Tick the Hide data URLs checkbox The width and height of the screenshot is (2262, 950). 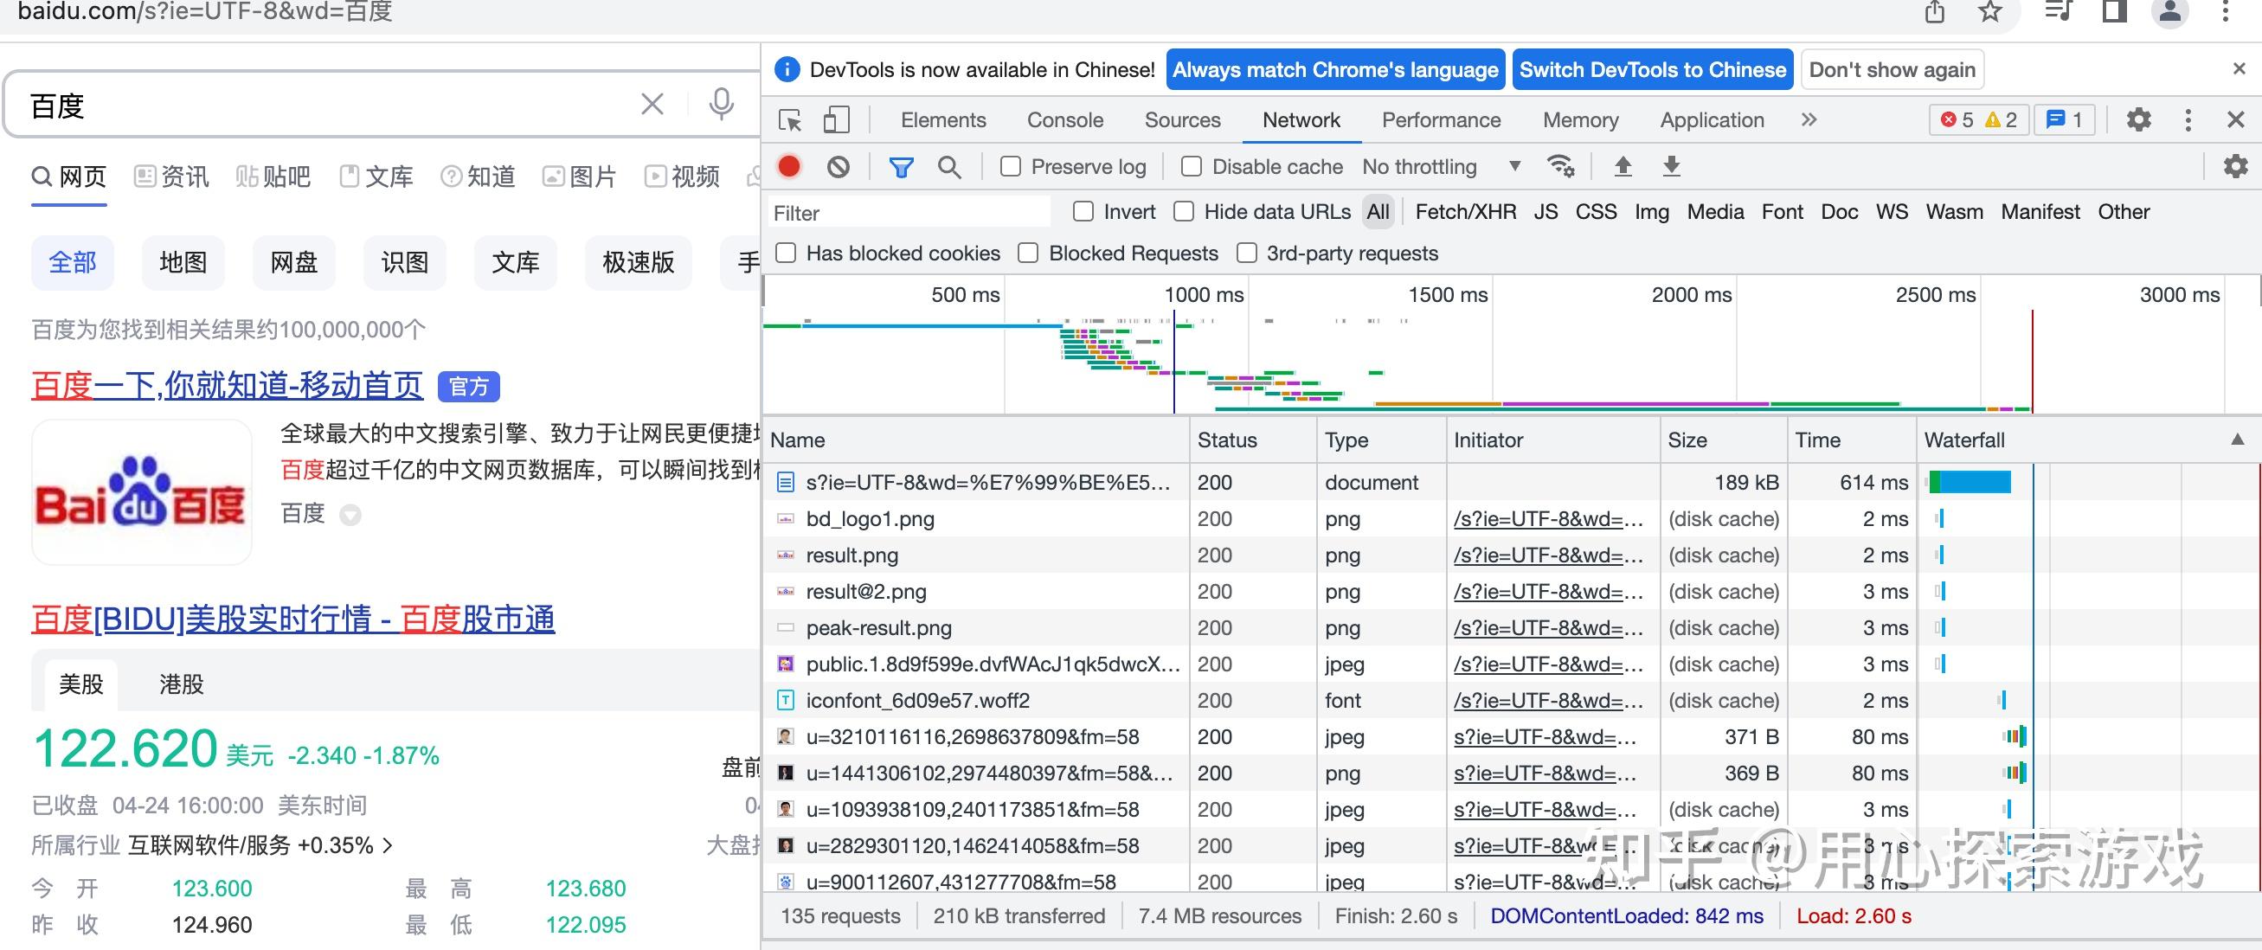[1184, 212]
